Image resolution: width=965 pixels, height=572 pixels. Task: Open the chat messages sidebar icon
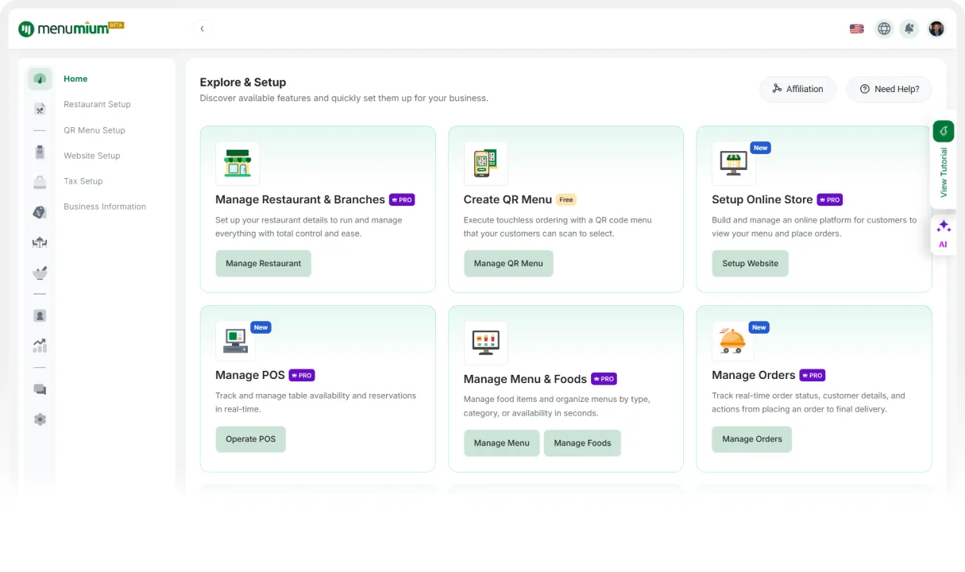pyautogui.click(x=40, y=389)
